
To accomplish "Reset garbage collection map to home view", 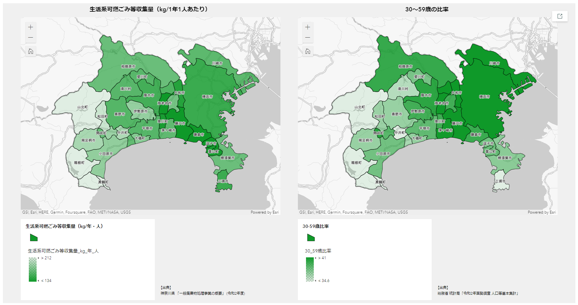I will click(30, 51).
